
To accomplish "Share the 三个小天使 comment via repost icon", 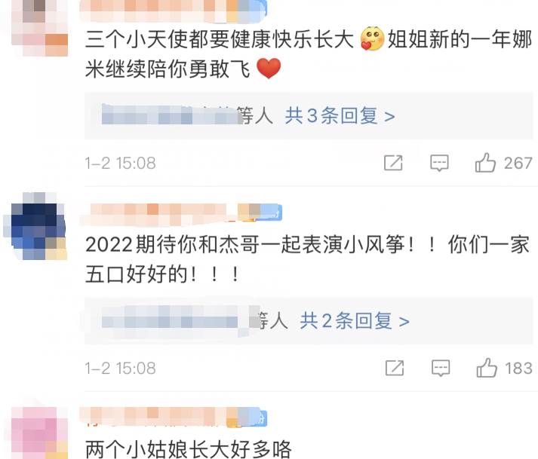I will [x=393, y=163].
